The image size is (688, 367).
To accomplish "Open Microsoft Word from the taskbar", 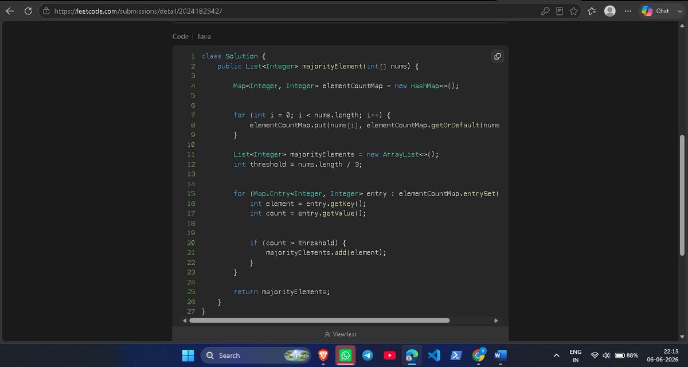I will click(500, 356).
